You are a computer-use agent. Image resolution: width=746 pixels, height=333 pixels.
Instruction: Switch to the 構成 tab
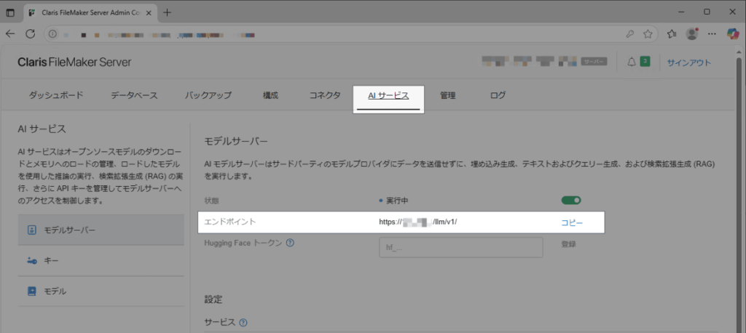coord(270,95)
